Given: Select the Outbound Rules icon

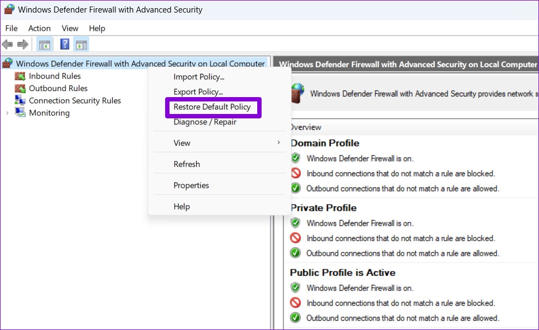Looking at the screenshot, I should (x=20, y=88).
